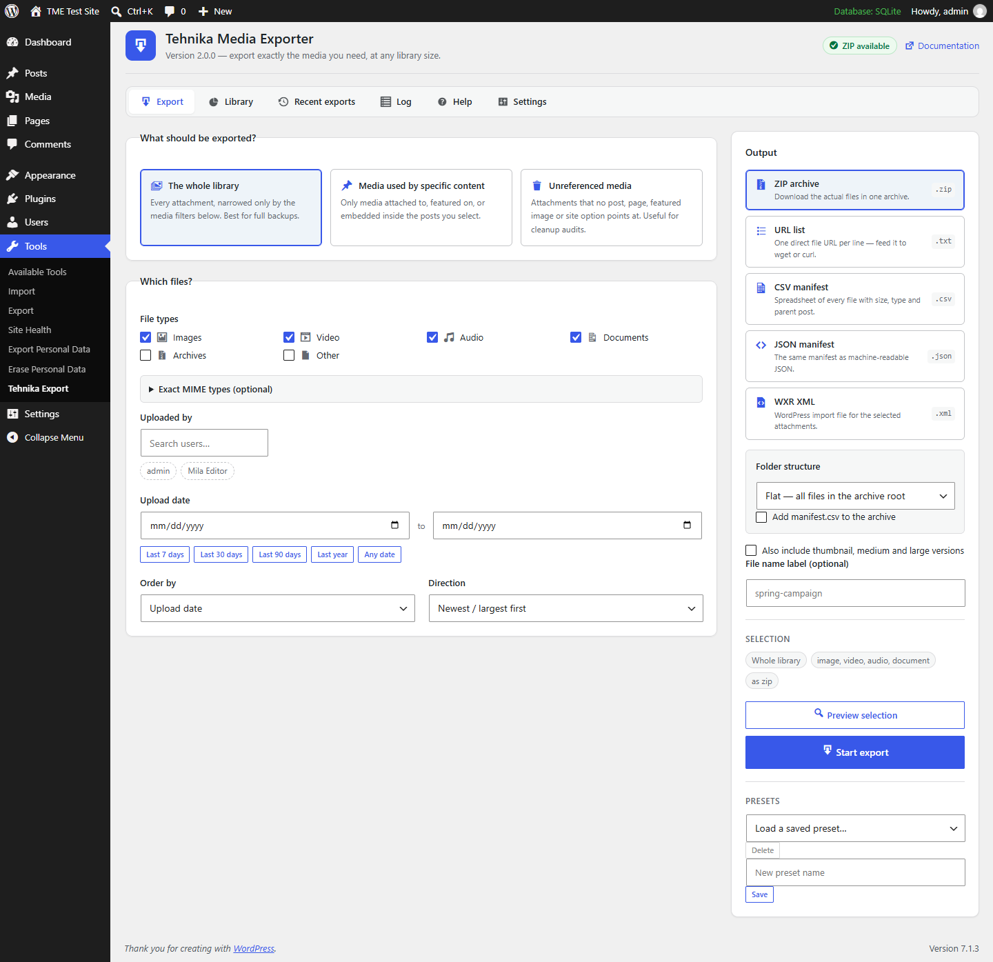Check Add manifest.csv to the archive
This screenshot has width=993, height=962.
tap(761, 517)
